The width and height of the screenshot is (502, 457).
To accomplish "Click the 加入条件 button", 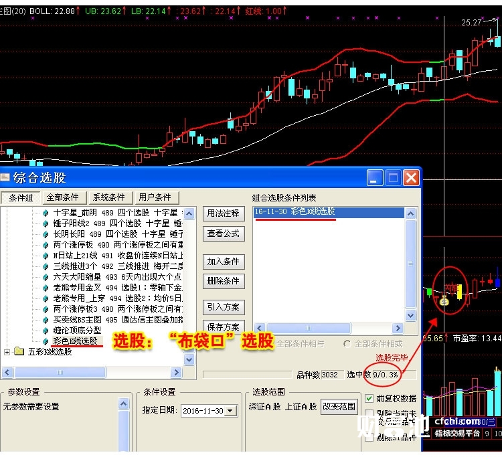I will click(x=224, y=262).
